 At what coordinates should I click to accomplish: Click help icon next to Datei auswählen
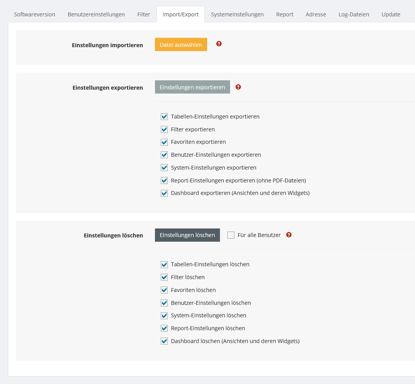219,44
